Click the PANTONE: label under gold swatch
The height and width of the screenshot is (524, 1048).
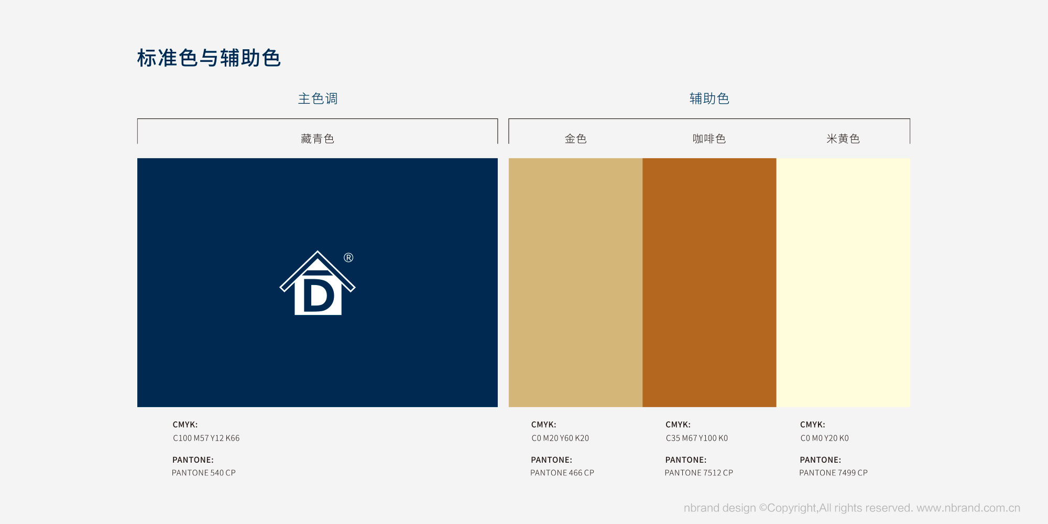[552, 460]
